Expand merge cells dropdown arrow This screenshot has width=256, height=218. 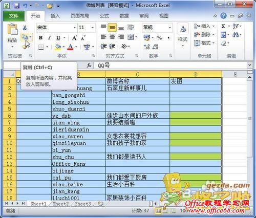[x=136, y=37]
